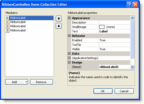Click the Appearance category header text
This screenshot has width=144, height=104.
[x=81, y=18]
